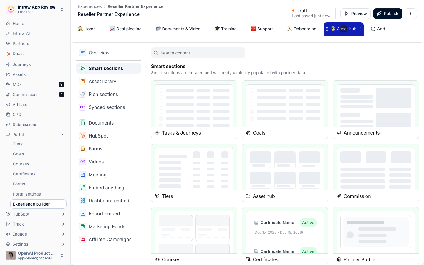The width and height of the screenshot is (424, 265).
Task: Open the workspace switcher next to Introw App Review
Action: [x=62, y=9]
